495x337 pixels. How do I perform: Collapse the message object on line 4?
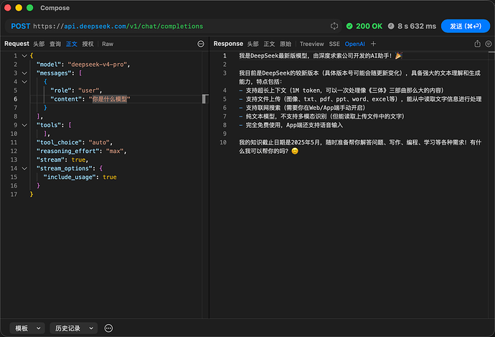24,82
